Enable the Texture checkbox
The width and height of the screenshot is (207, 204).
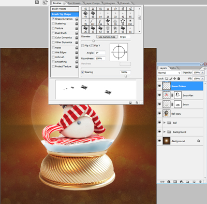[x=53, y=28]
